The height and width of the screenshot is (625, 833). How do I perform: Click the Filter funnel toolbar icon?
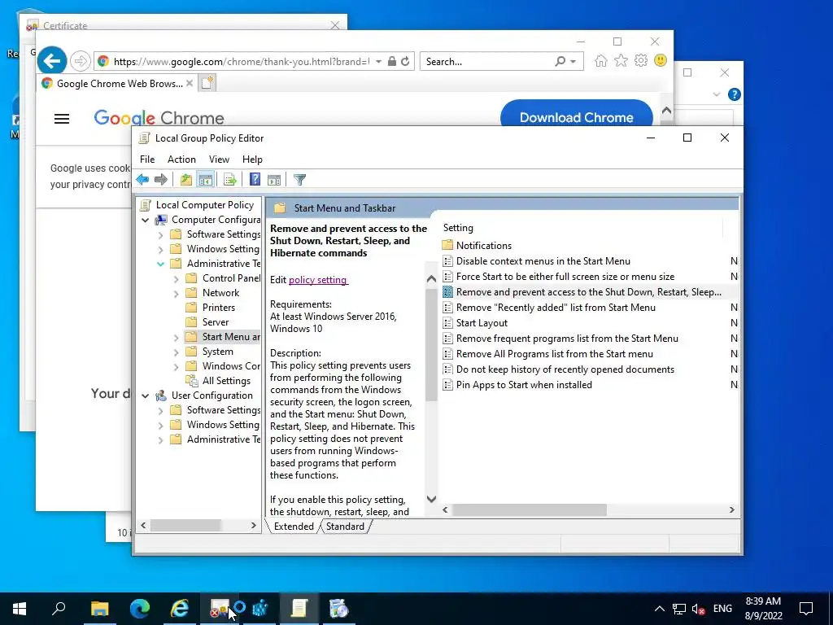pyautogui.click(x=299, y=180)
